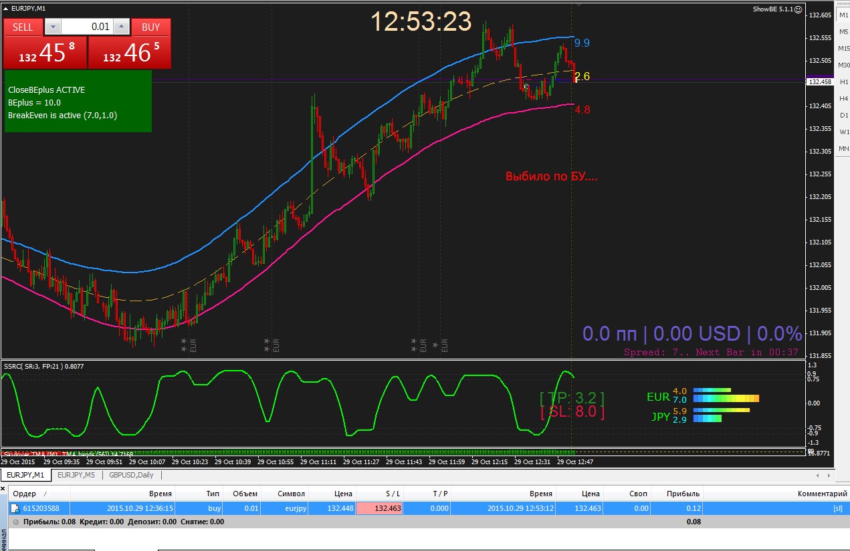
Task: Switch chart timeframe to H4
Action: 844,98
